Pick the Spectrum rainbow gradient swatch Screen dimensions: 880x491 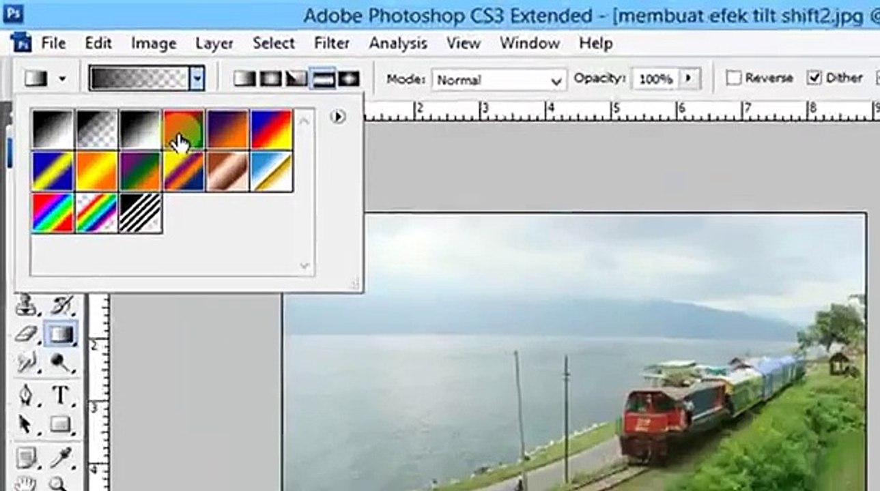[53, 213]
